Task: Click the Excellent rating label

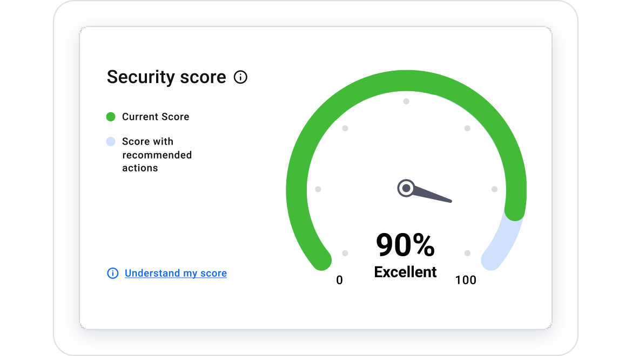Action: (406, 272)
